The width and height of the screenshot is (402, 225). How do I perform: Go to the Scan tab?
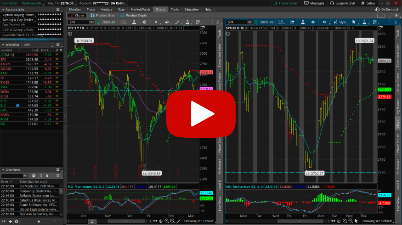pos(121,10)
